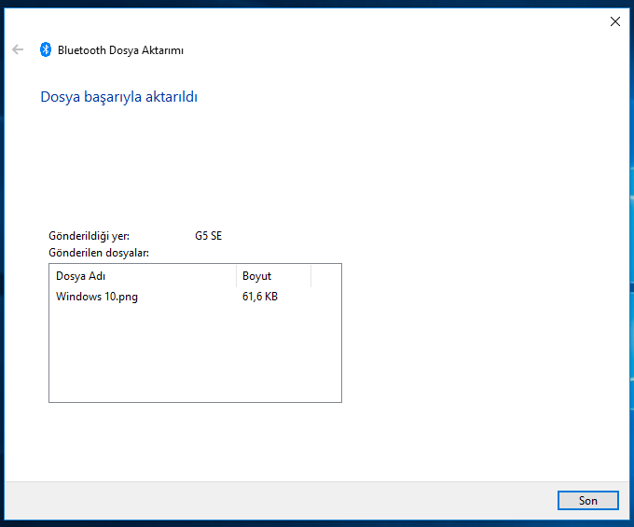Close the Bluetooth file transfer window
Image resolution: width=634 pixels, height=527 pixels.
click(x=614, y=21)
